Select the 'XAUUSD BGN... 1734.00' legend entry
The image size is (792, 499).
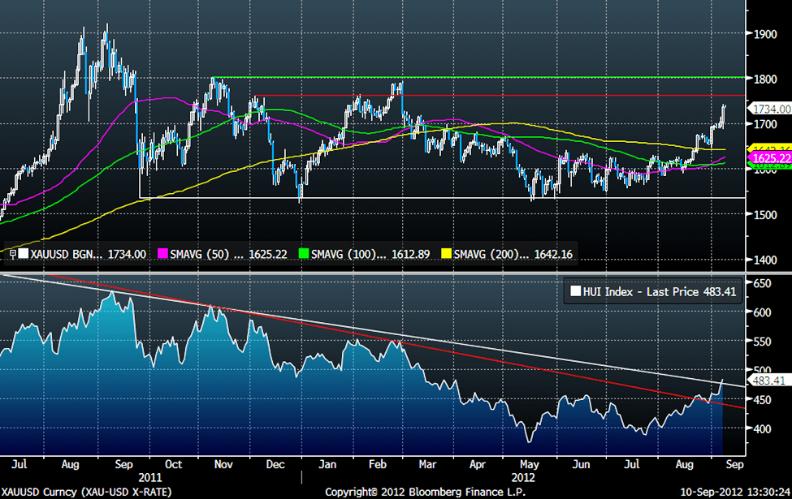pos(83,254)
